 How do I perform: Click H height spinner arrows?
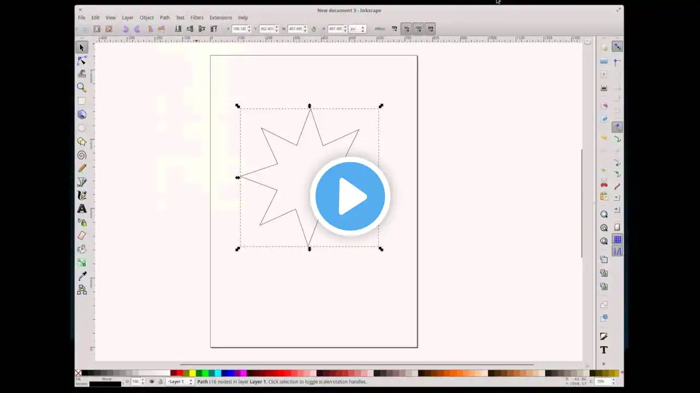345,29
